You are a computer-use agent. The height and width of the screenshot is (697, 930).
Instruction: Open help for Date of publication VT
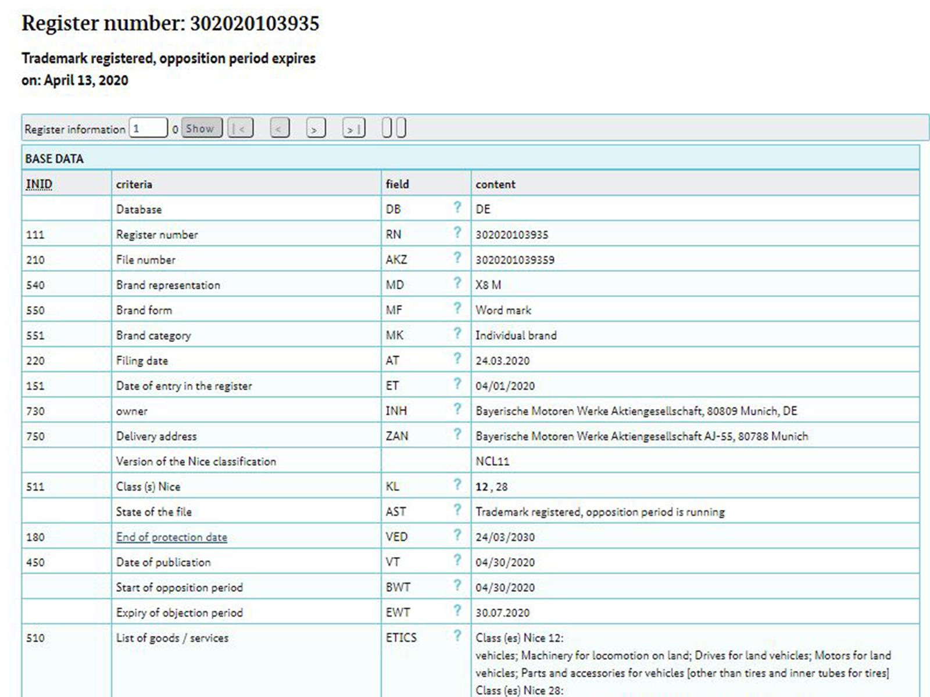pos(457,561)
